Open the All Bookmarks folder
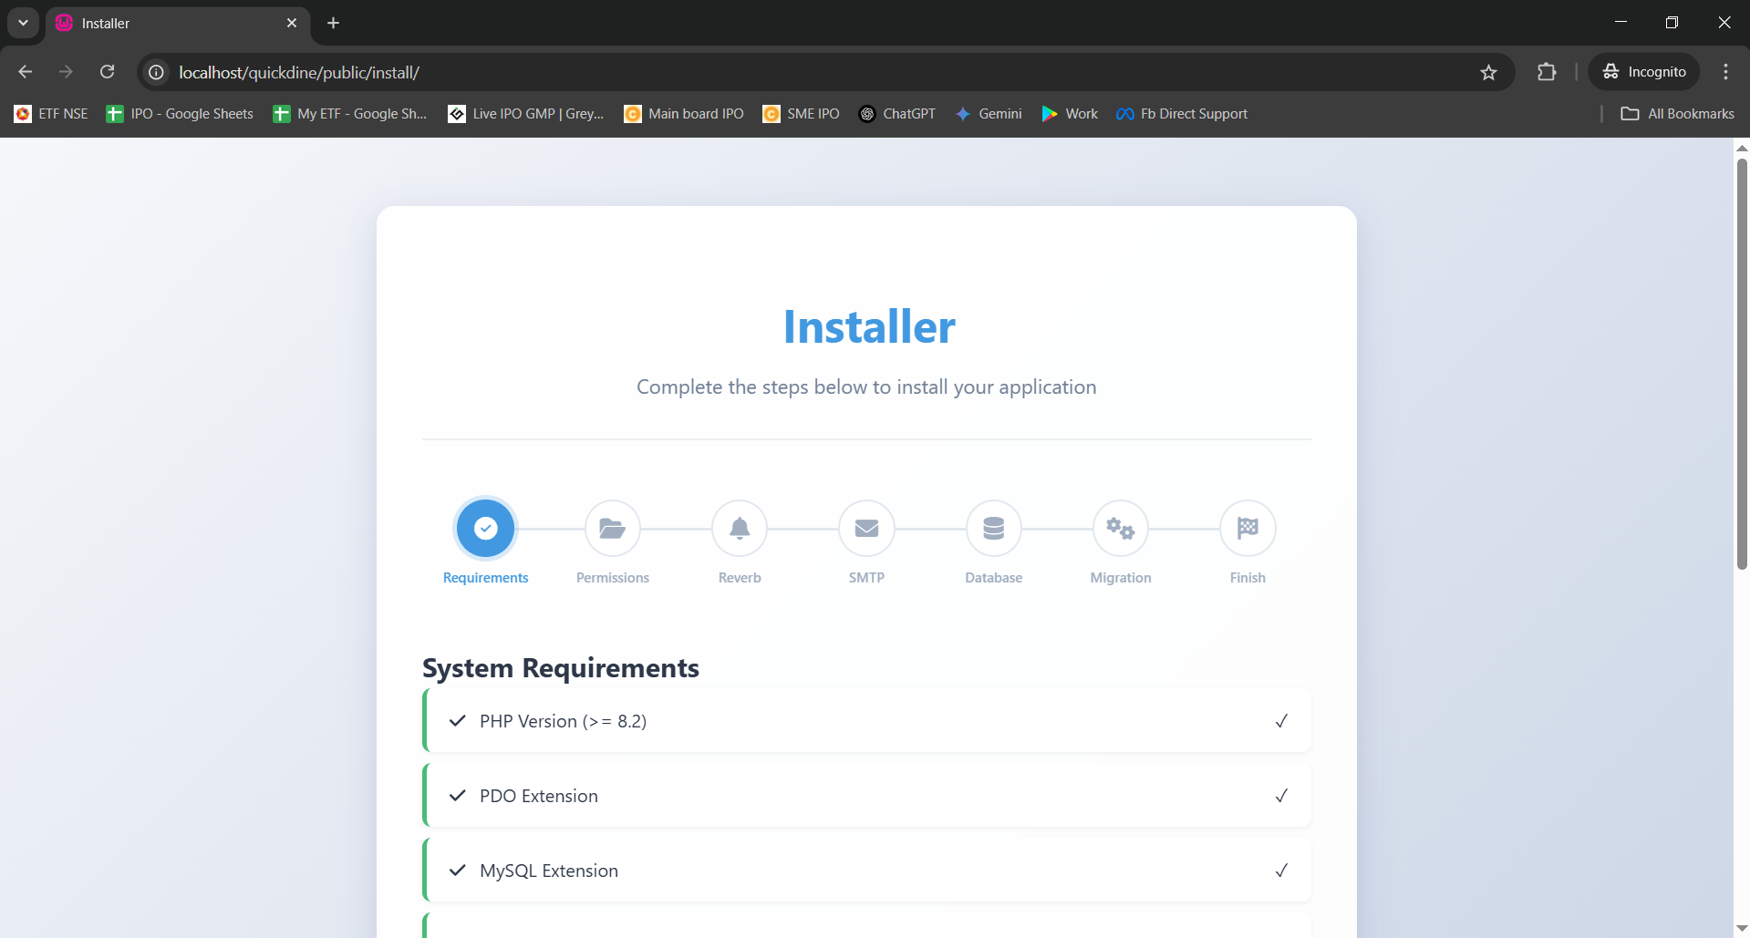Image resolution: width=1750 pixels, height=938 pixels. pos(1678,114)
